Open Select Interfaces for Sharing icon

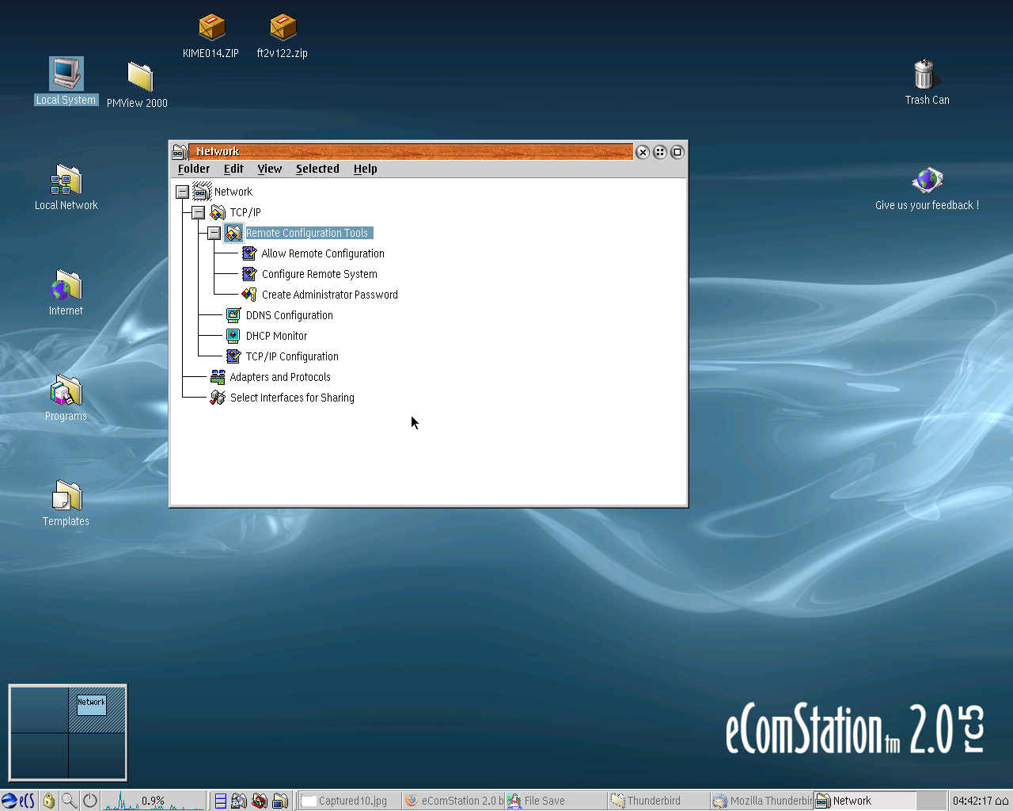tap(218, 398)
